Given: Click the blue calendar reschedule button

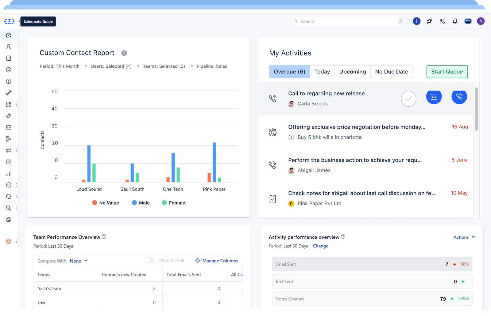Looking at the screenshot, I should point(434,97).
